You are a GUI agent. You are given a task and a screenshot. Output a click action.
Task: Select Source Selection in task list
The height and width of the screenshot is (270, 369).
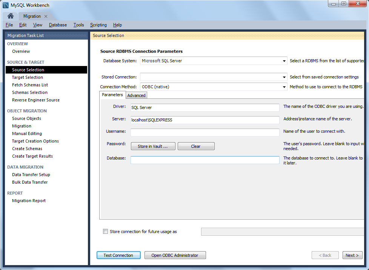click(46, 70)
